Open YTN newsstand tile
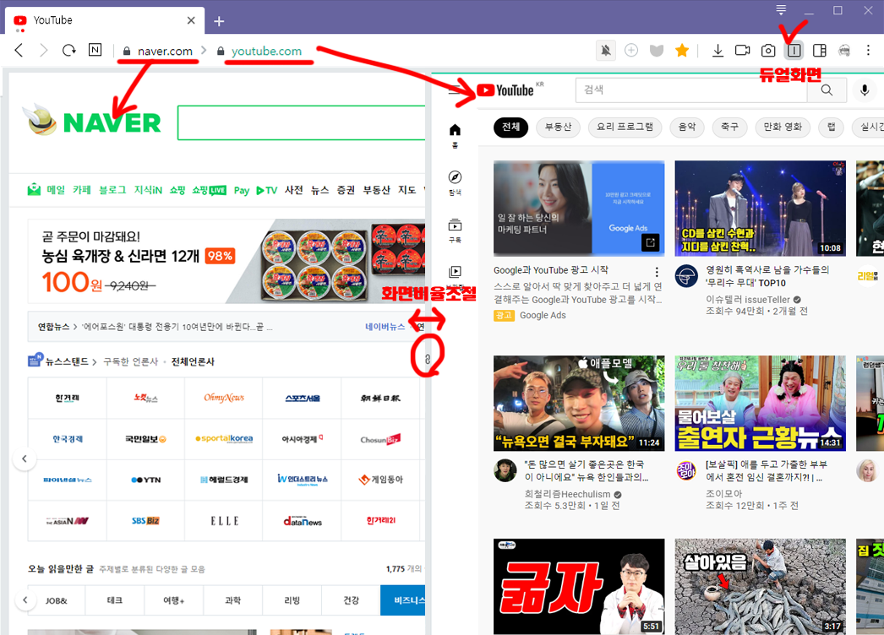Image resolution: width=884 pixels, height=635 pixels. pyautogui.click(x=145, y=480)
